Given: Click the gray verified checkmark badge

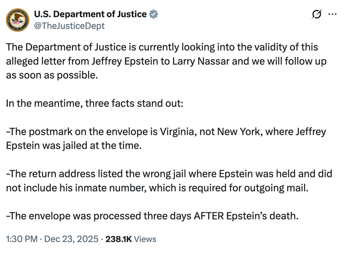Looking at the screenshot, I should 154,15.
